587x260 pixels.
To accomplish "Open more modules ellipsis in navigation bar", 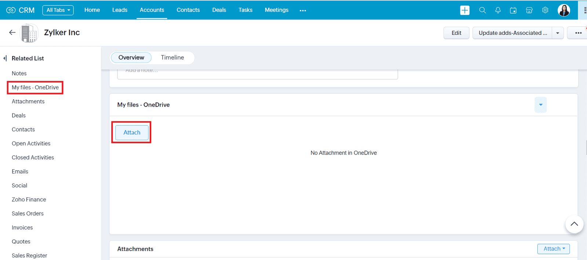I will click(x=303, y=11).
